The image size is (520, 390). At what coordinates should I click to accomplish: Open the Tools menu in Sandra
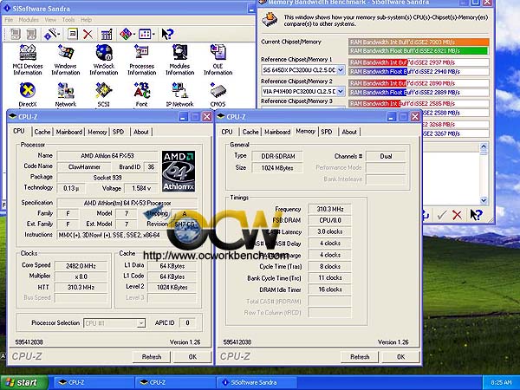pos(68,20)
